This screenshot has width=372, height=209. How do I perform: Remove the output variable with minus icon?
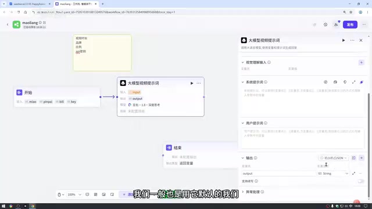pos(360,174)
